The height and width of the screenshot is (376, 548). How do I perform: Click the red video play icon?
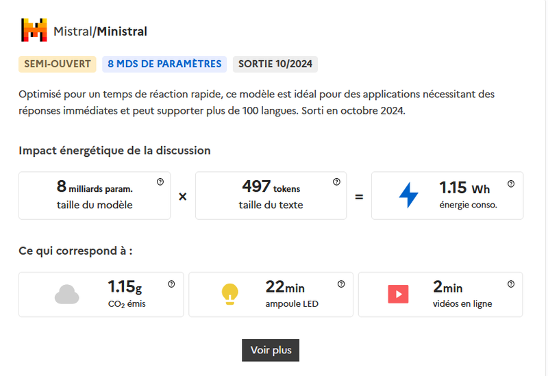pos(398,294)
